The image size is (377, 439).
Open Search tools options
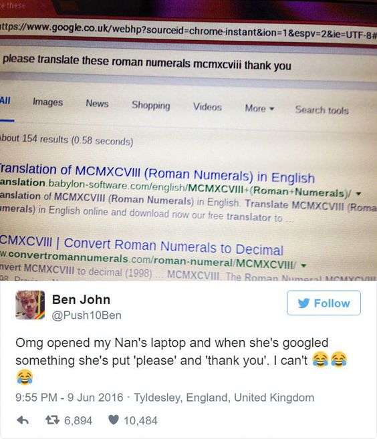point(322,110)
